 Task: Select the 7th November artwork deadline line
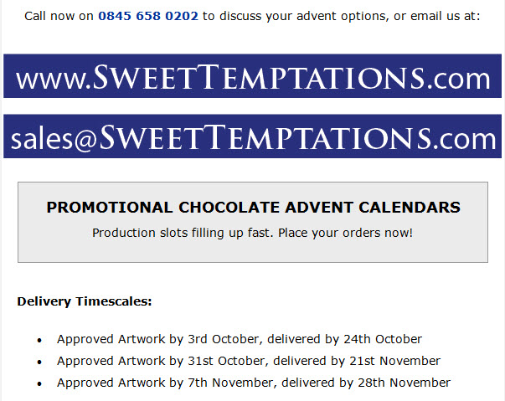(x=254, y=383)
